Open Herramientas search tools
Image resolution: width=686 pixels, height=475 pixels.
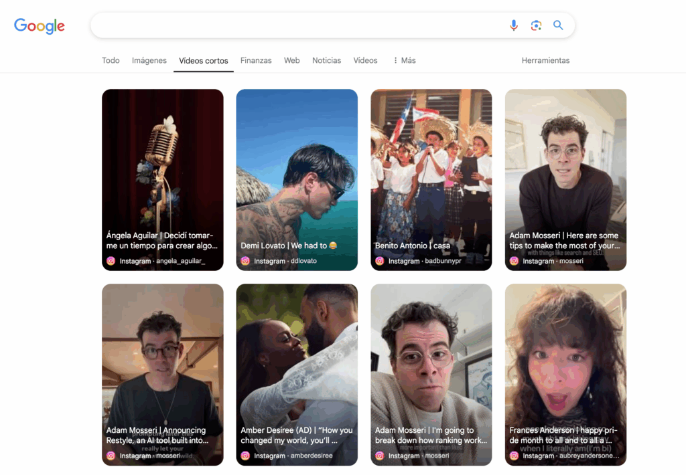(545, 60)
